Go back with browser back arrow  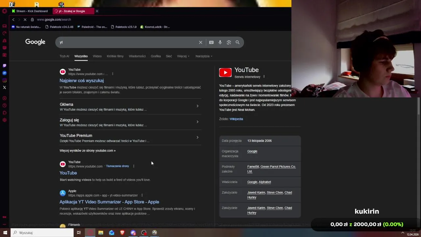tap(13, 19)
